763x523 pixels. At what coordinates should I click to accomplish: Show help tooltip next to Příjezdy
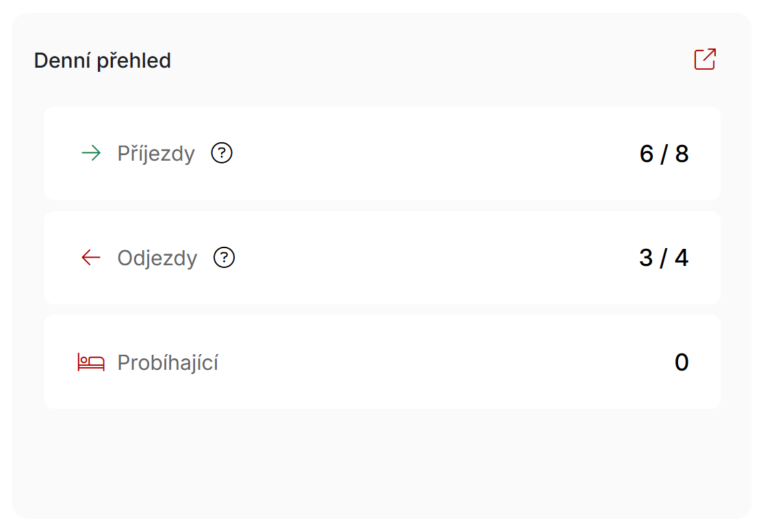[x=222, y=153]
